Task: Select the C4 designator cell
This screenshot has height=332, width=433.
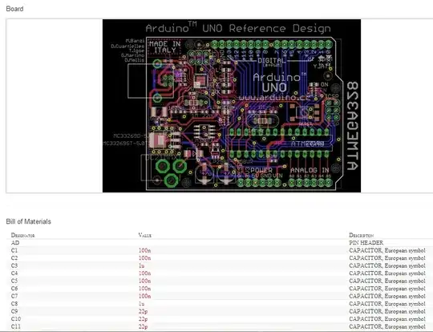Action: (14, 273)
